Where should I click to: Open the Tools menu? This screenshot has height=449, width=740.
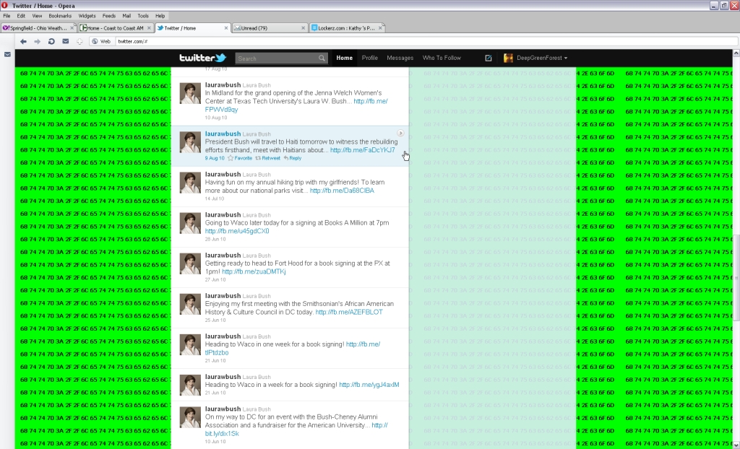click(143, 16)
